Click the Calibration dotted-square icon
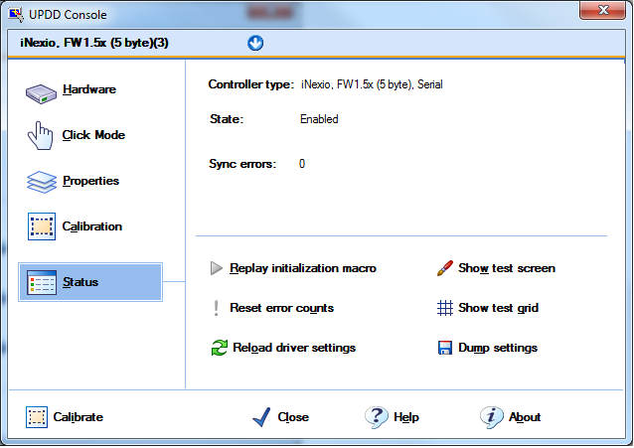 pyautogui.click(x=42, y=226)
